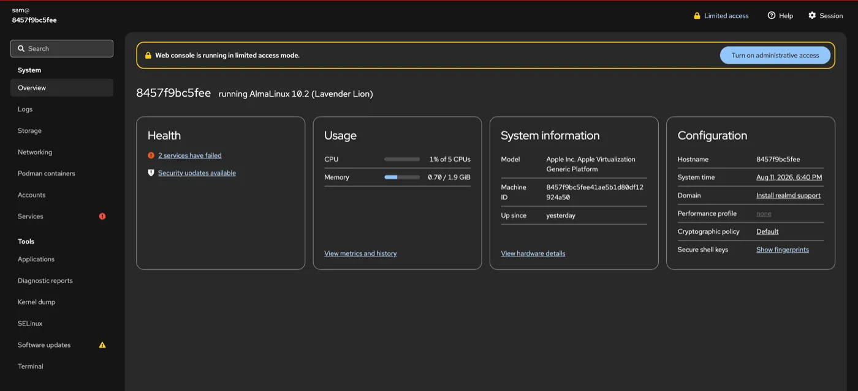
Task: Open the Session menu
Action: 826,16
